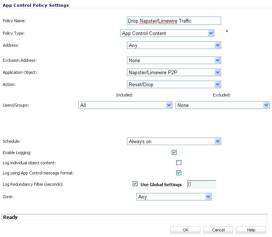
Task: Open the Included Users/Groups dropdown
Action: [125, 105]
